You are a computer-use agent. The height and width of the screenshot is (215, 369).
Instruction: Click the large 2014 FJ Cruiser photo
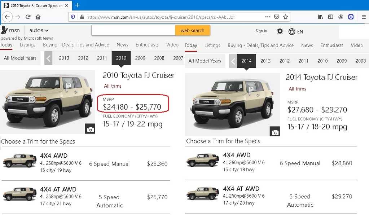point(232,105)
